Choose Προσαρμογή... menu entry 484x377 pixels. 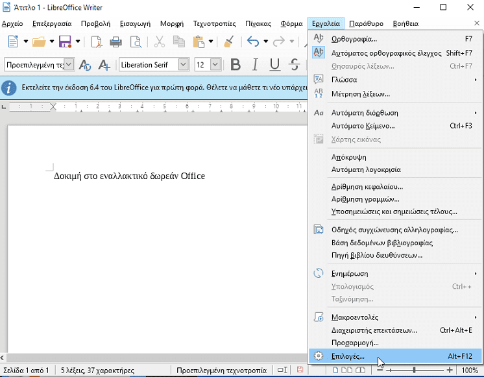tap(395, 343)
